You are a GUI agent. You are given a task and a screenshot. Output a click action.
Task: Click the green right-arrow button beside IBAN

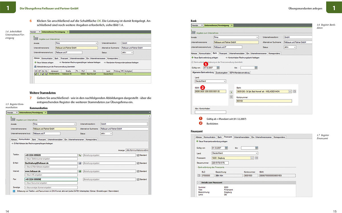(231, 92)
